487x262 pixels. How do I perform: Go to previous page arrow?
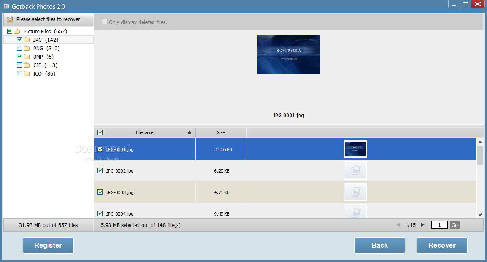click(398, 225)
